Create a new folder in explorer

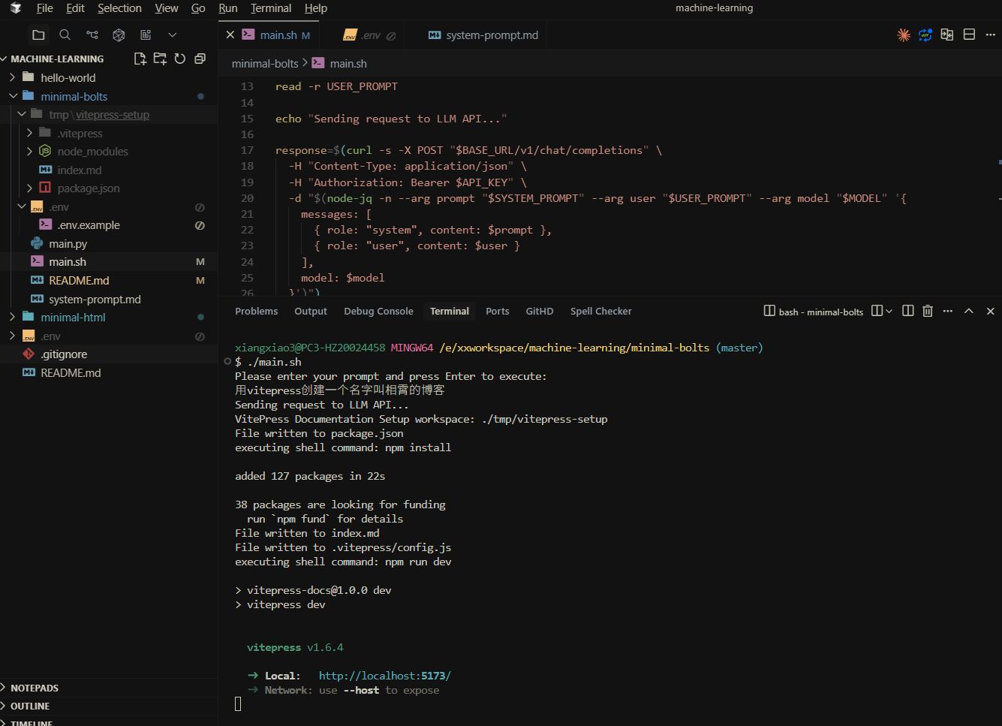tap(160, 59)
